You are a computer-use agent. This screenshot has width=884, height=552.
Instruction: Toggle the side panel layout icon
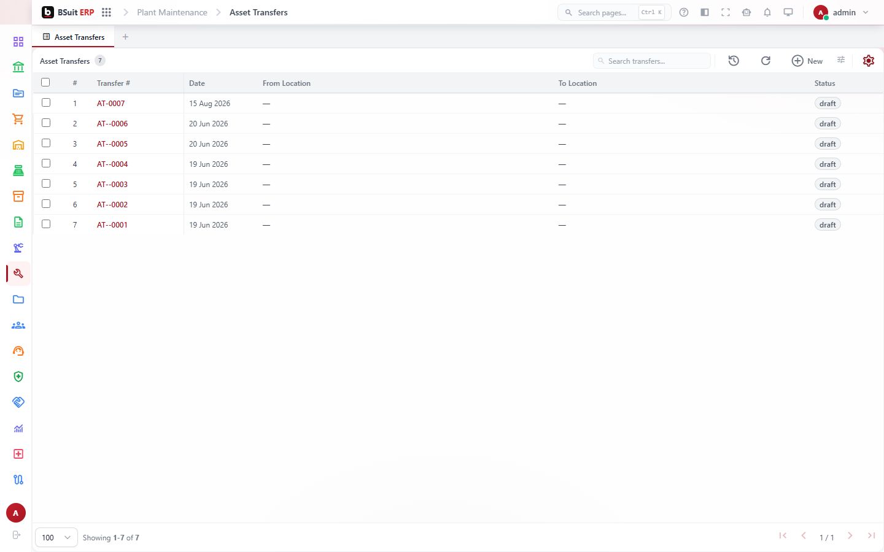(x=705, y=12)
